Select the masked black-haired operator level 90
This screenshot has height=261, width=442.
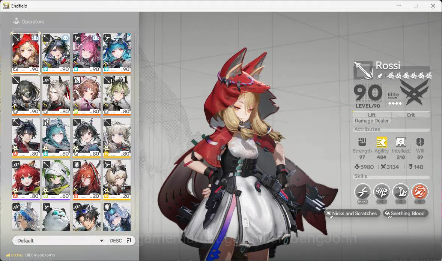coord(26,95)
